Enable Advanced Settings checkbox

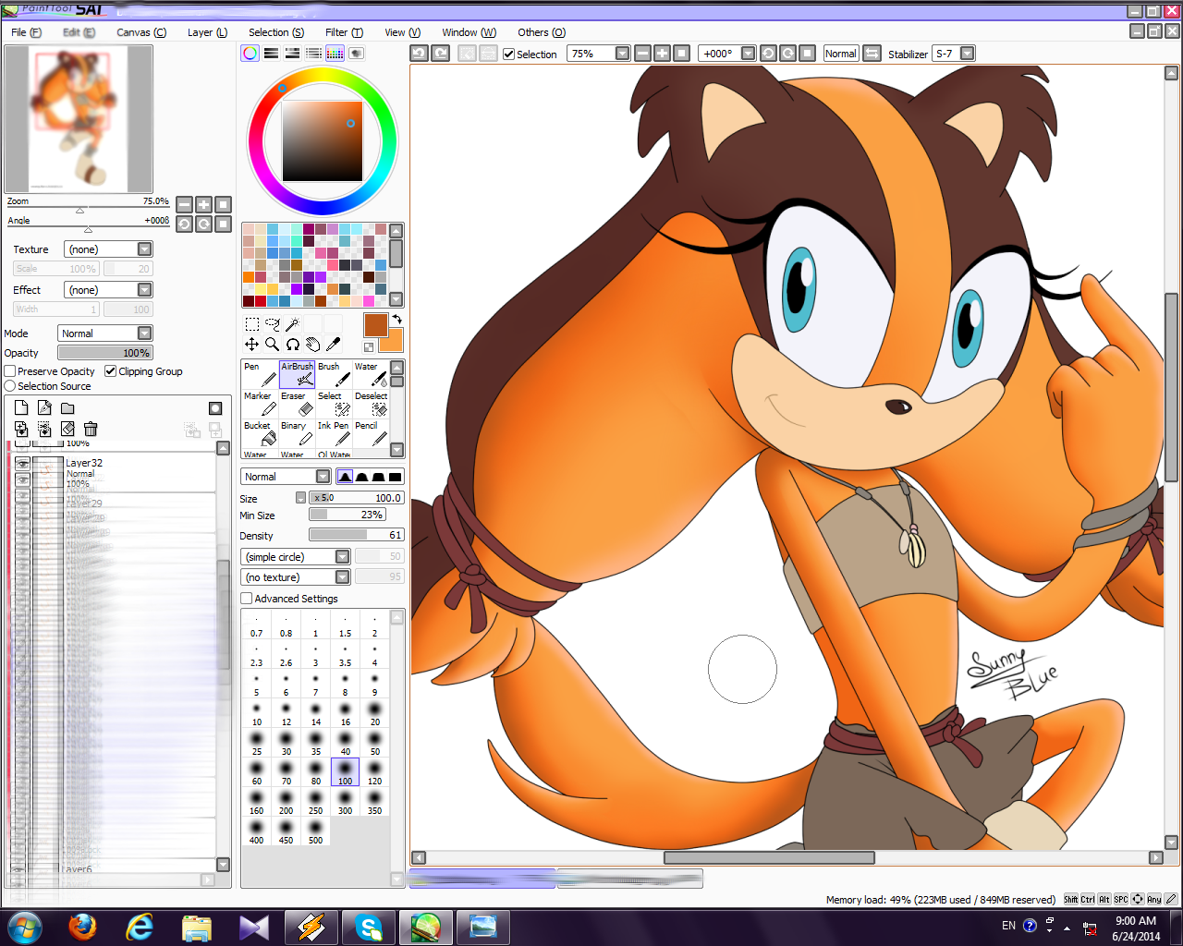coord(247,599)
